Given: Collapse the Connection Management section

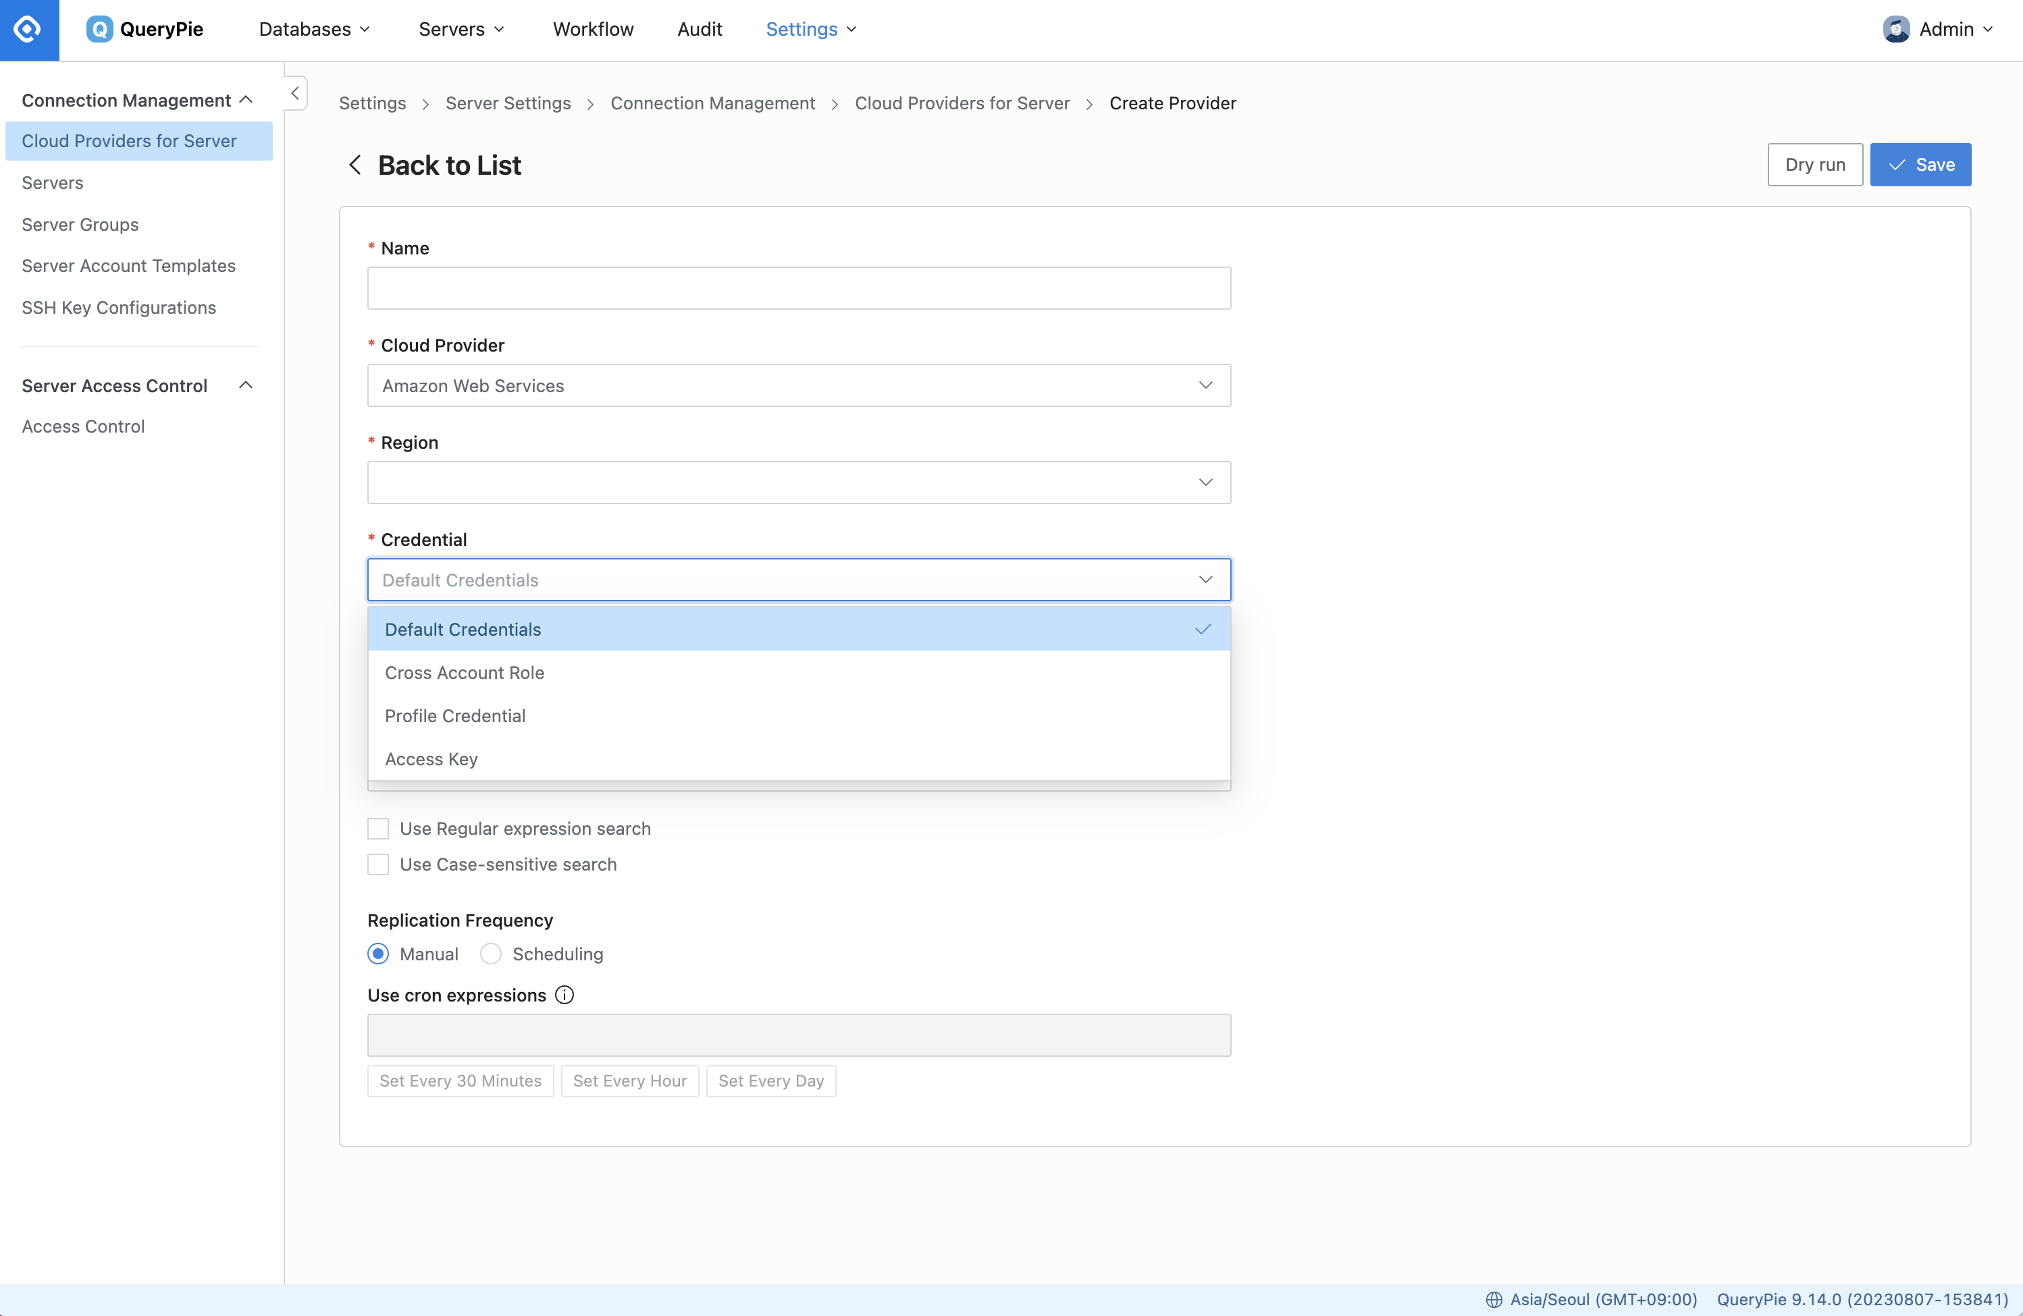Looking at the screenshot, I should coord(246,101).
